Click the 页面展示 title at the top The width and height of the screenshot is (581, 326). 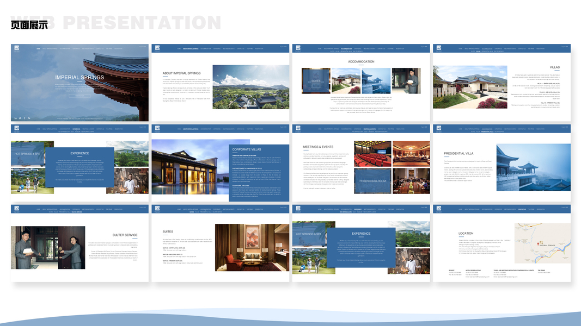pos(29,25)
